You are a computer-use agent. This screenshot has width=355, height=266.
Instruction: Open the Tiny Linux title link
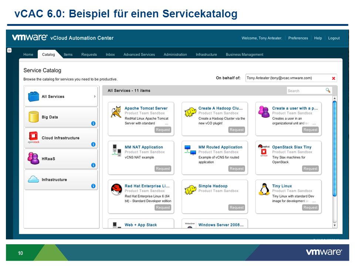(282, 186)
